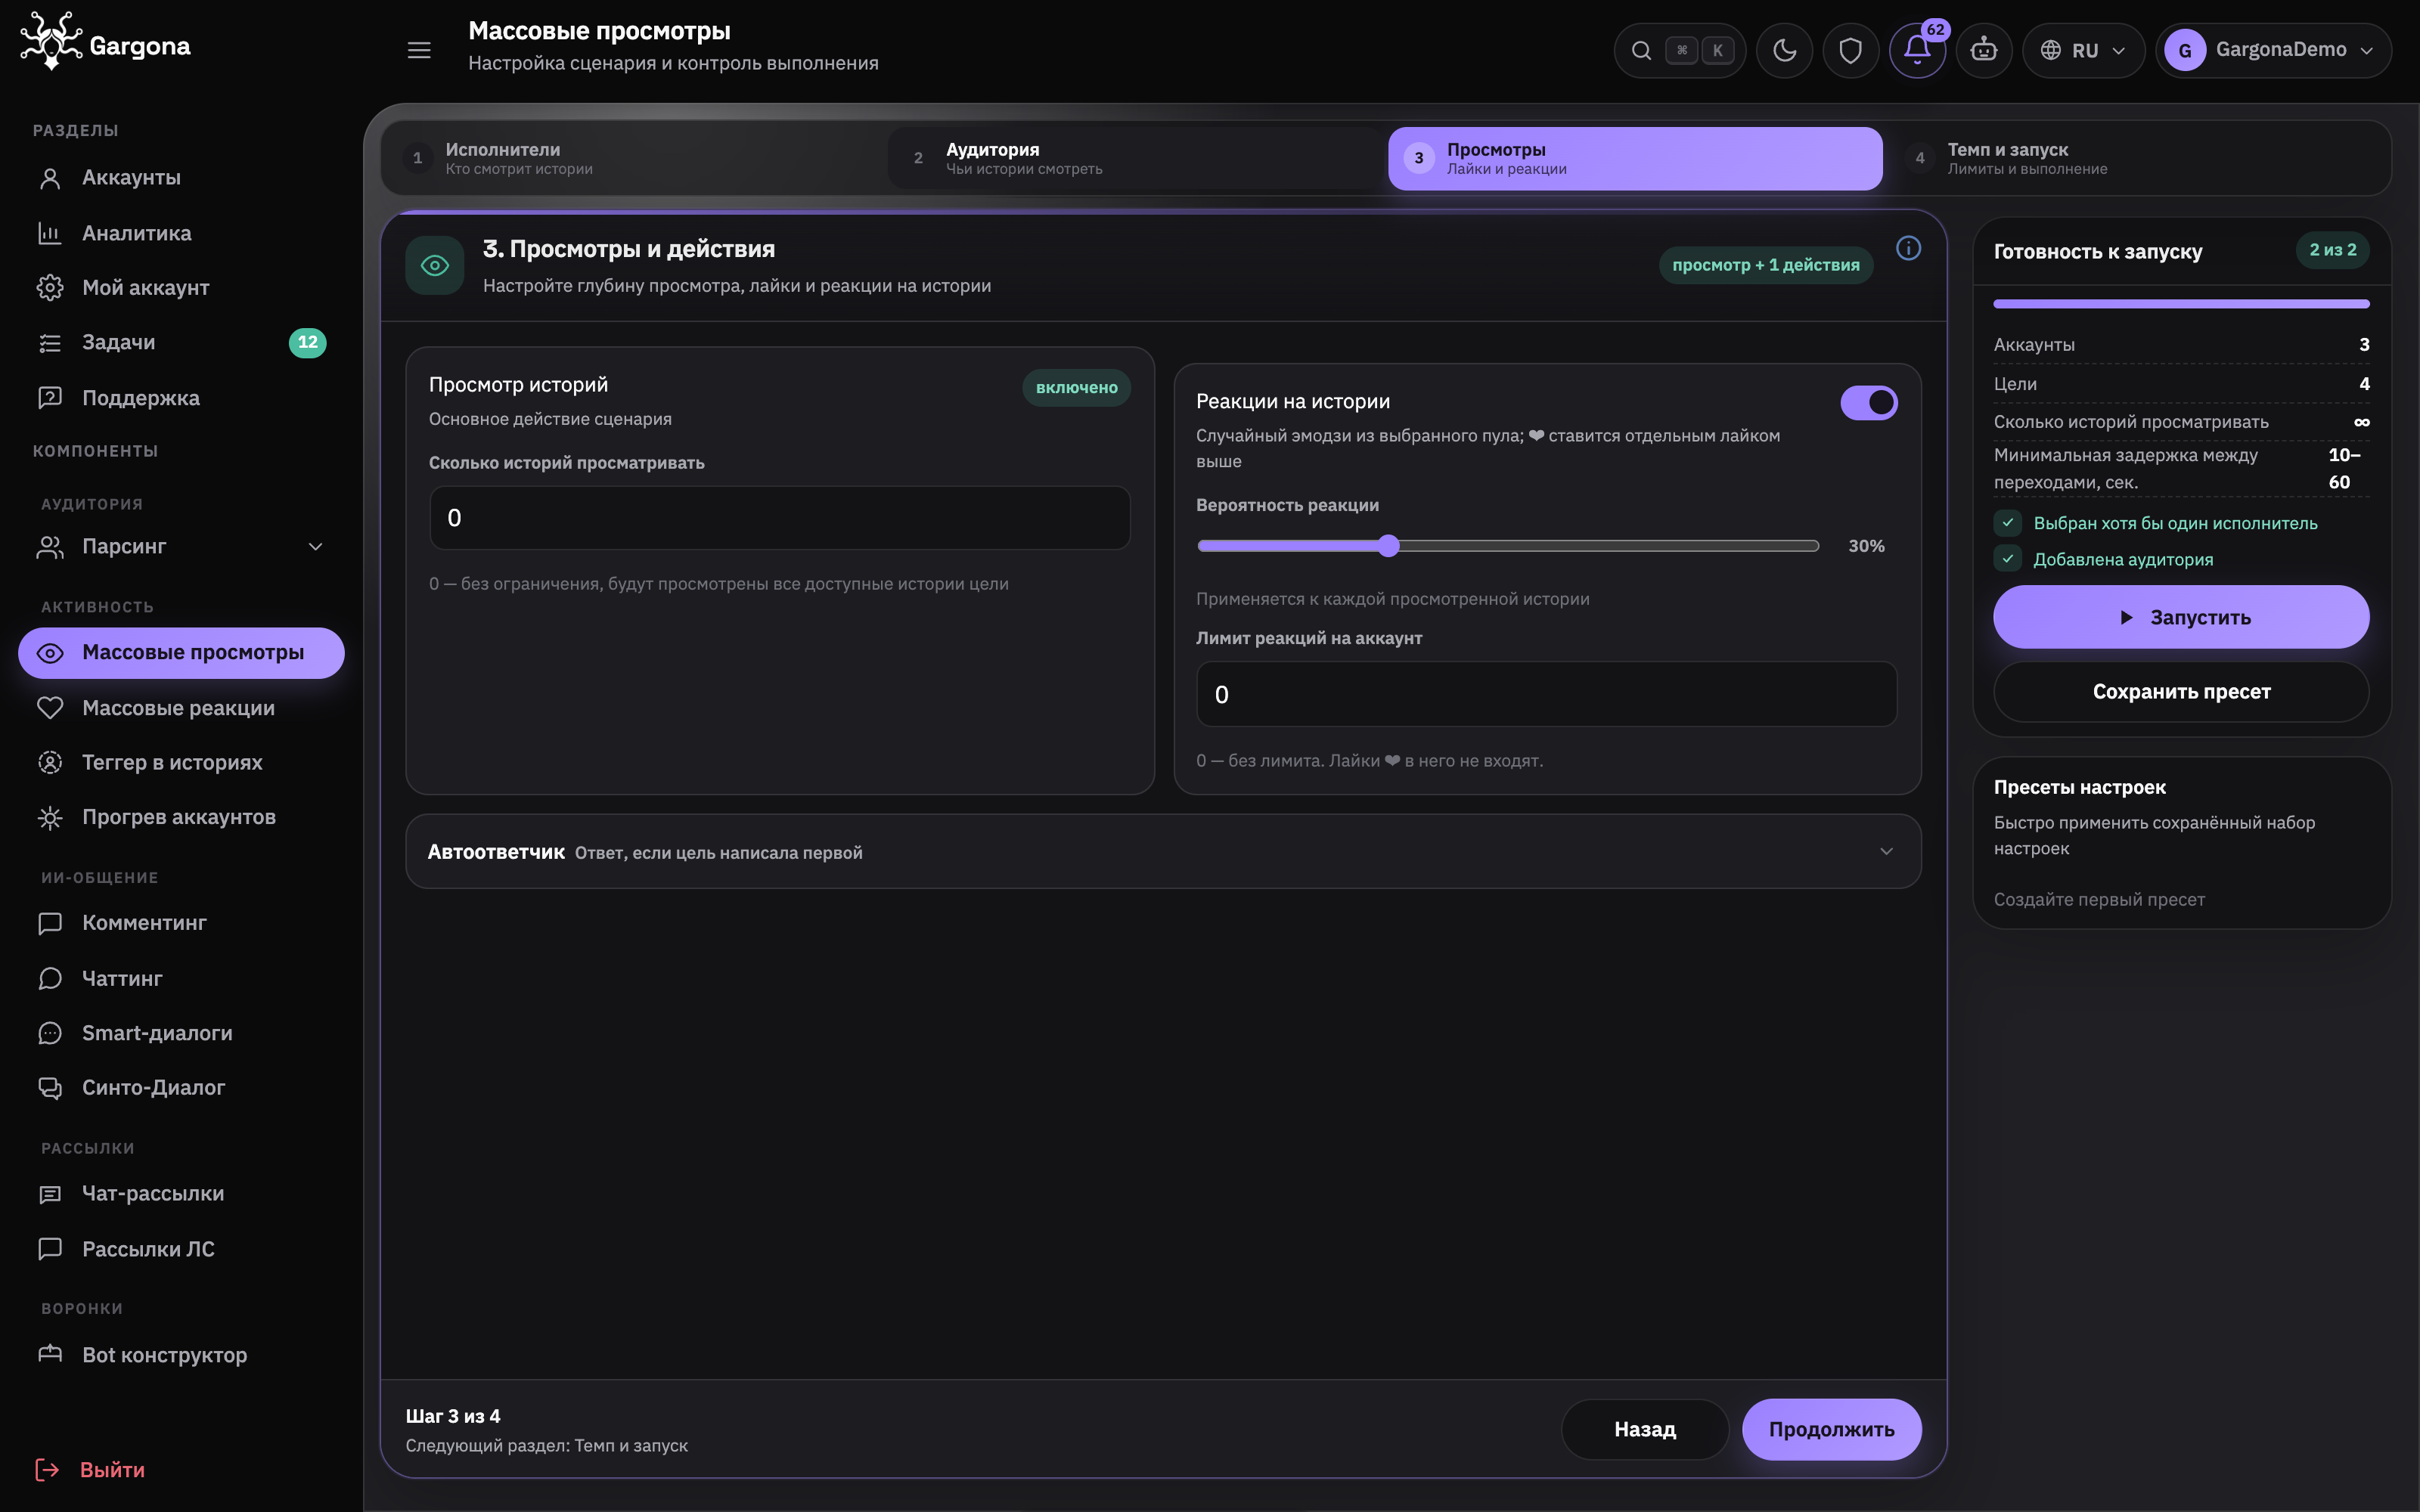This screenshot has height=1512, width=2420.
Task: Expand the Парсинг submenu
Action: pos(181,547)
